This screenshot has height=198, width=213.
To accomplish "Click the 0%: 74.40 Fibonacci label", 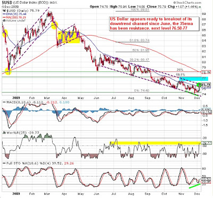I will [141, 90].
